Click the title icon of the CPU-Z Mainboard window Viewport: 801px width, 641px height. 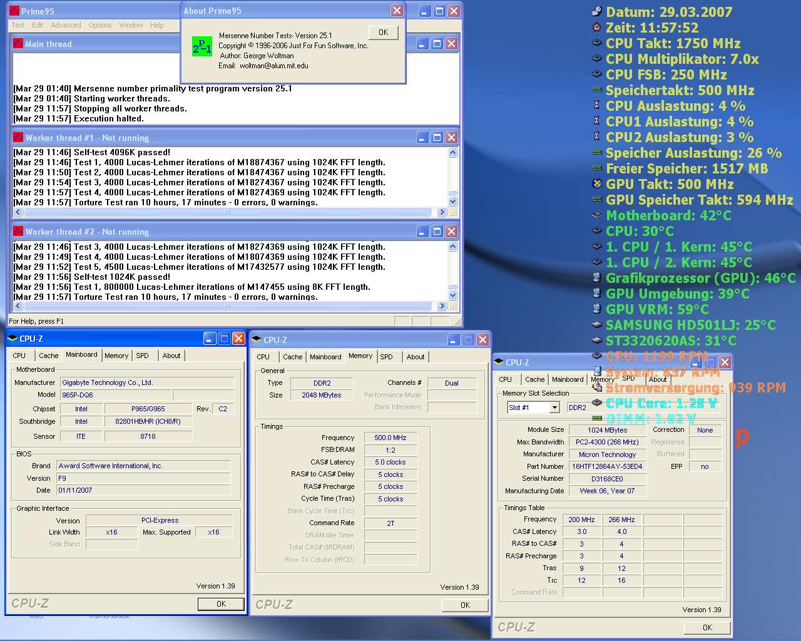(x=12, y=339)
